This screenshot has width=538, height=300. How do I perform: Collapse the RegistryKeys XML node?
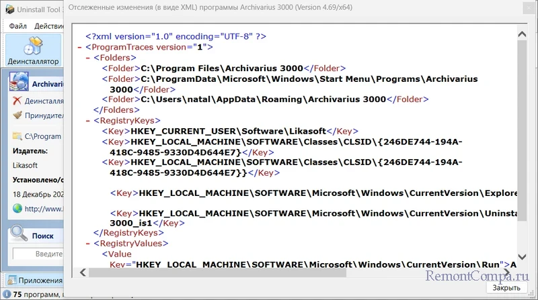click(88, 121)
